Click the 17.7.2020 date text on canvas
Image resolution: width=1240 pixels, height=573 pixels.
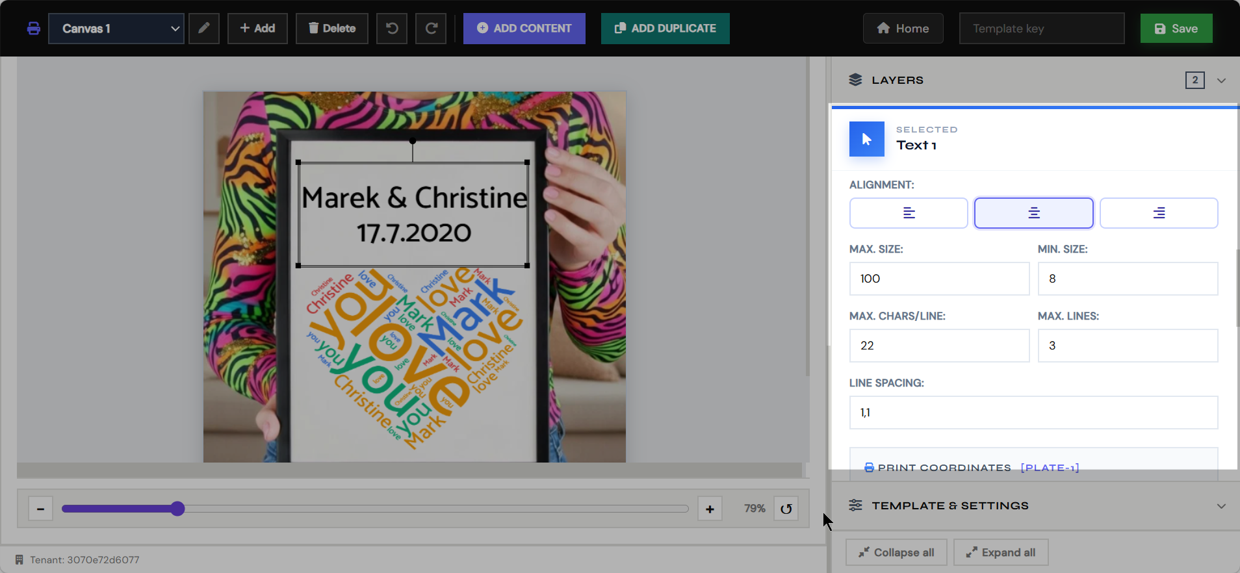point(414,233)
